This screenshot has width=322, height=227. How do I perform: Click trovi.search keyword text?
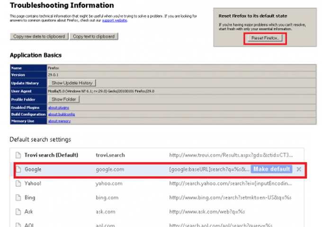coord(110,155)
